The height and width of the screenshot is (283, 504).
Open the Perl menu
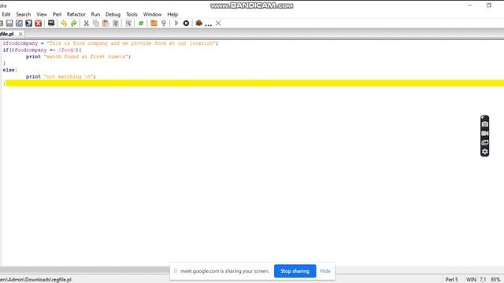[x=57, y=14]
